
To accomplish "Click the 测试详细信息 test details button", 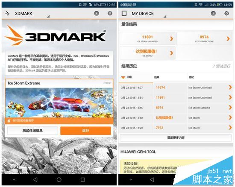I will point(32,131).
